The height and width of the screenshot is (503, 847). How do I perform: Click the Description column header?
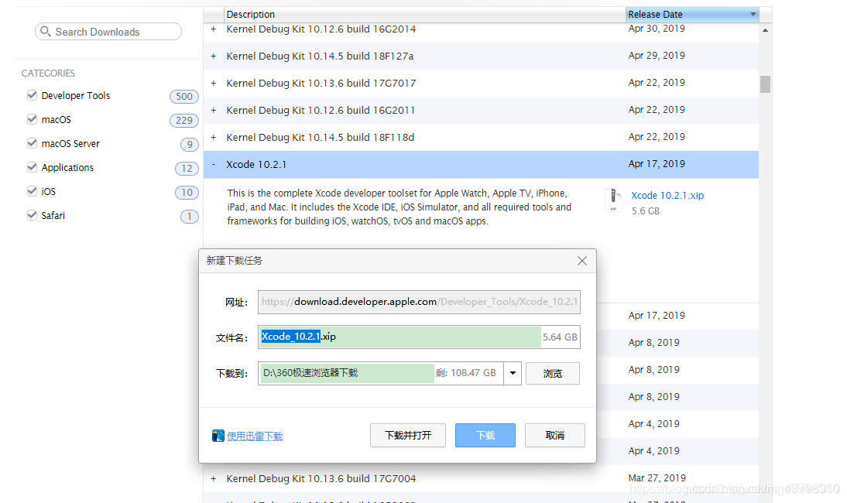click(x=424, y=14)
